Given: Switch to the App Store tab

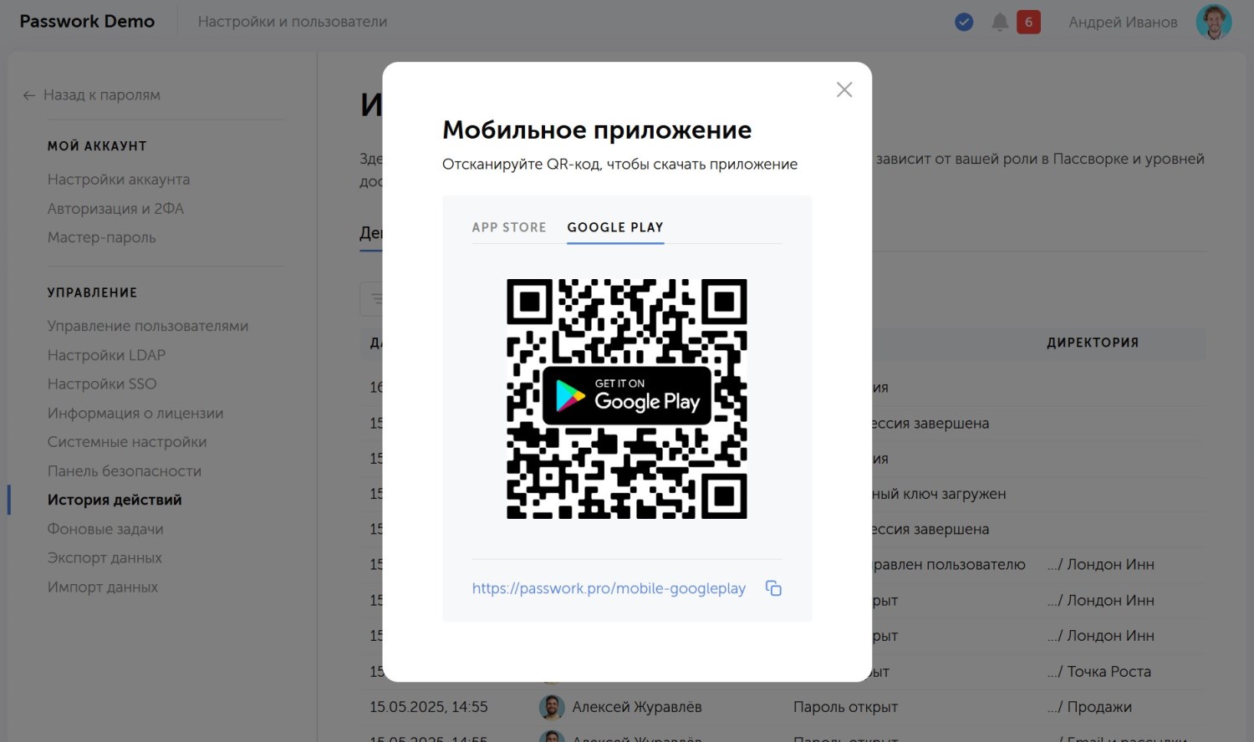Looking at the screenshot, I should (509, 227).
